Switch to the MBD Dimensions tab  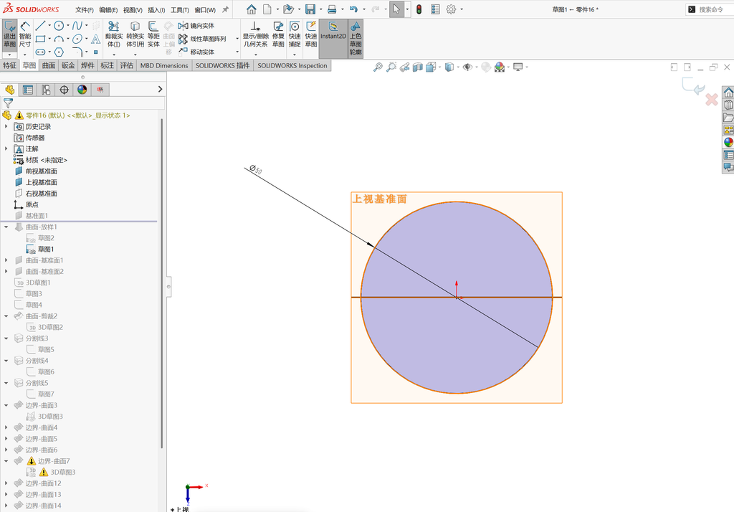pos(164,65)
